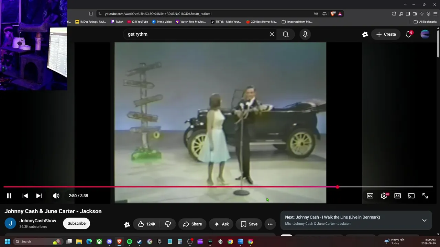Open Spotify from the Windows taskbar

(129, 242)
